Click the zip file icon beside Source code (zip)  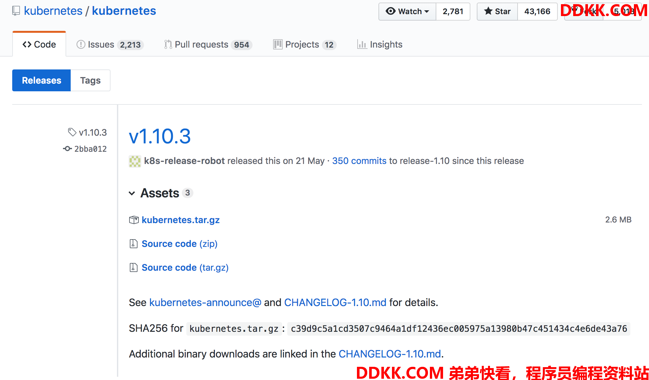133,244
